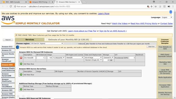Select Amazon CloudFront in the sidebar

[x=8, y=60]
